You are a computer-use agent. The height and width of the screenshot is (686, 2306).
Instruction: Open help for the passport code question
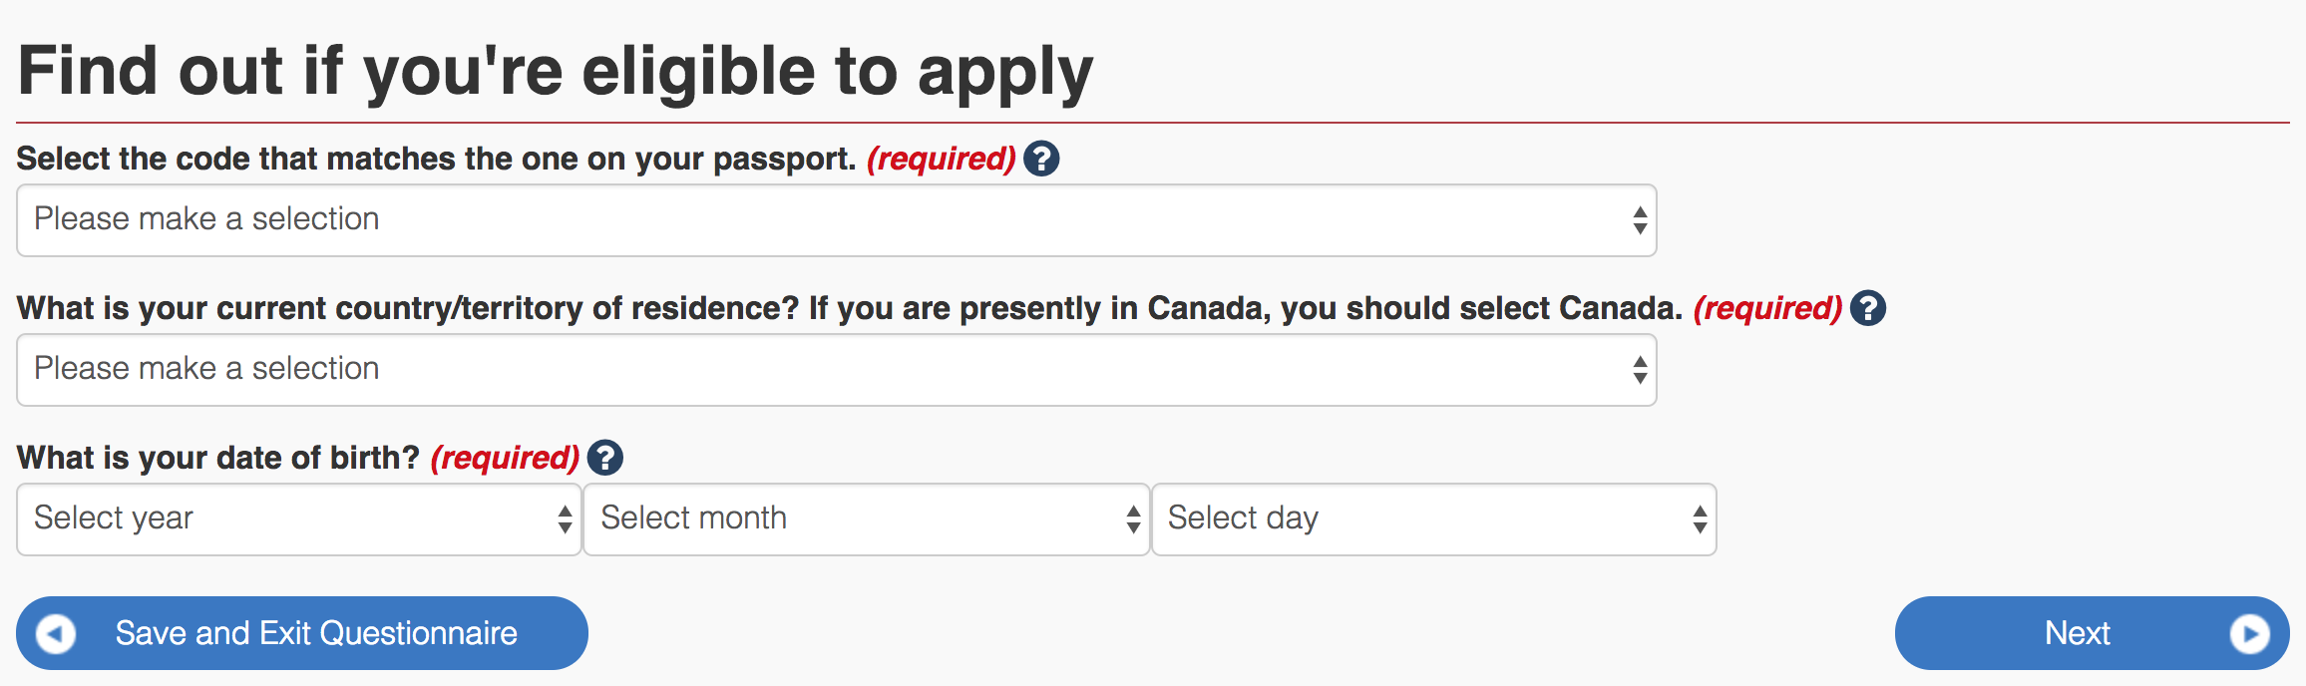click(1041, 159)
